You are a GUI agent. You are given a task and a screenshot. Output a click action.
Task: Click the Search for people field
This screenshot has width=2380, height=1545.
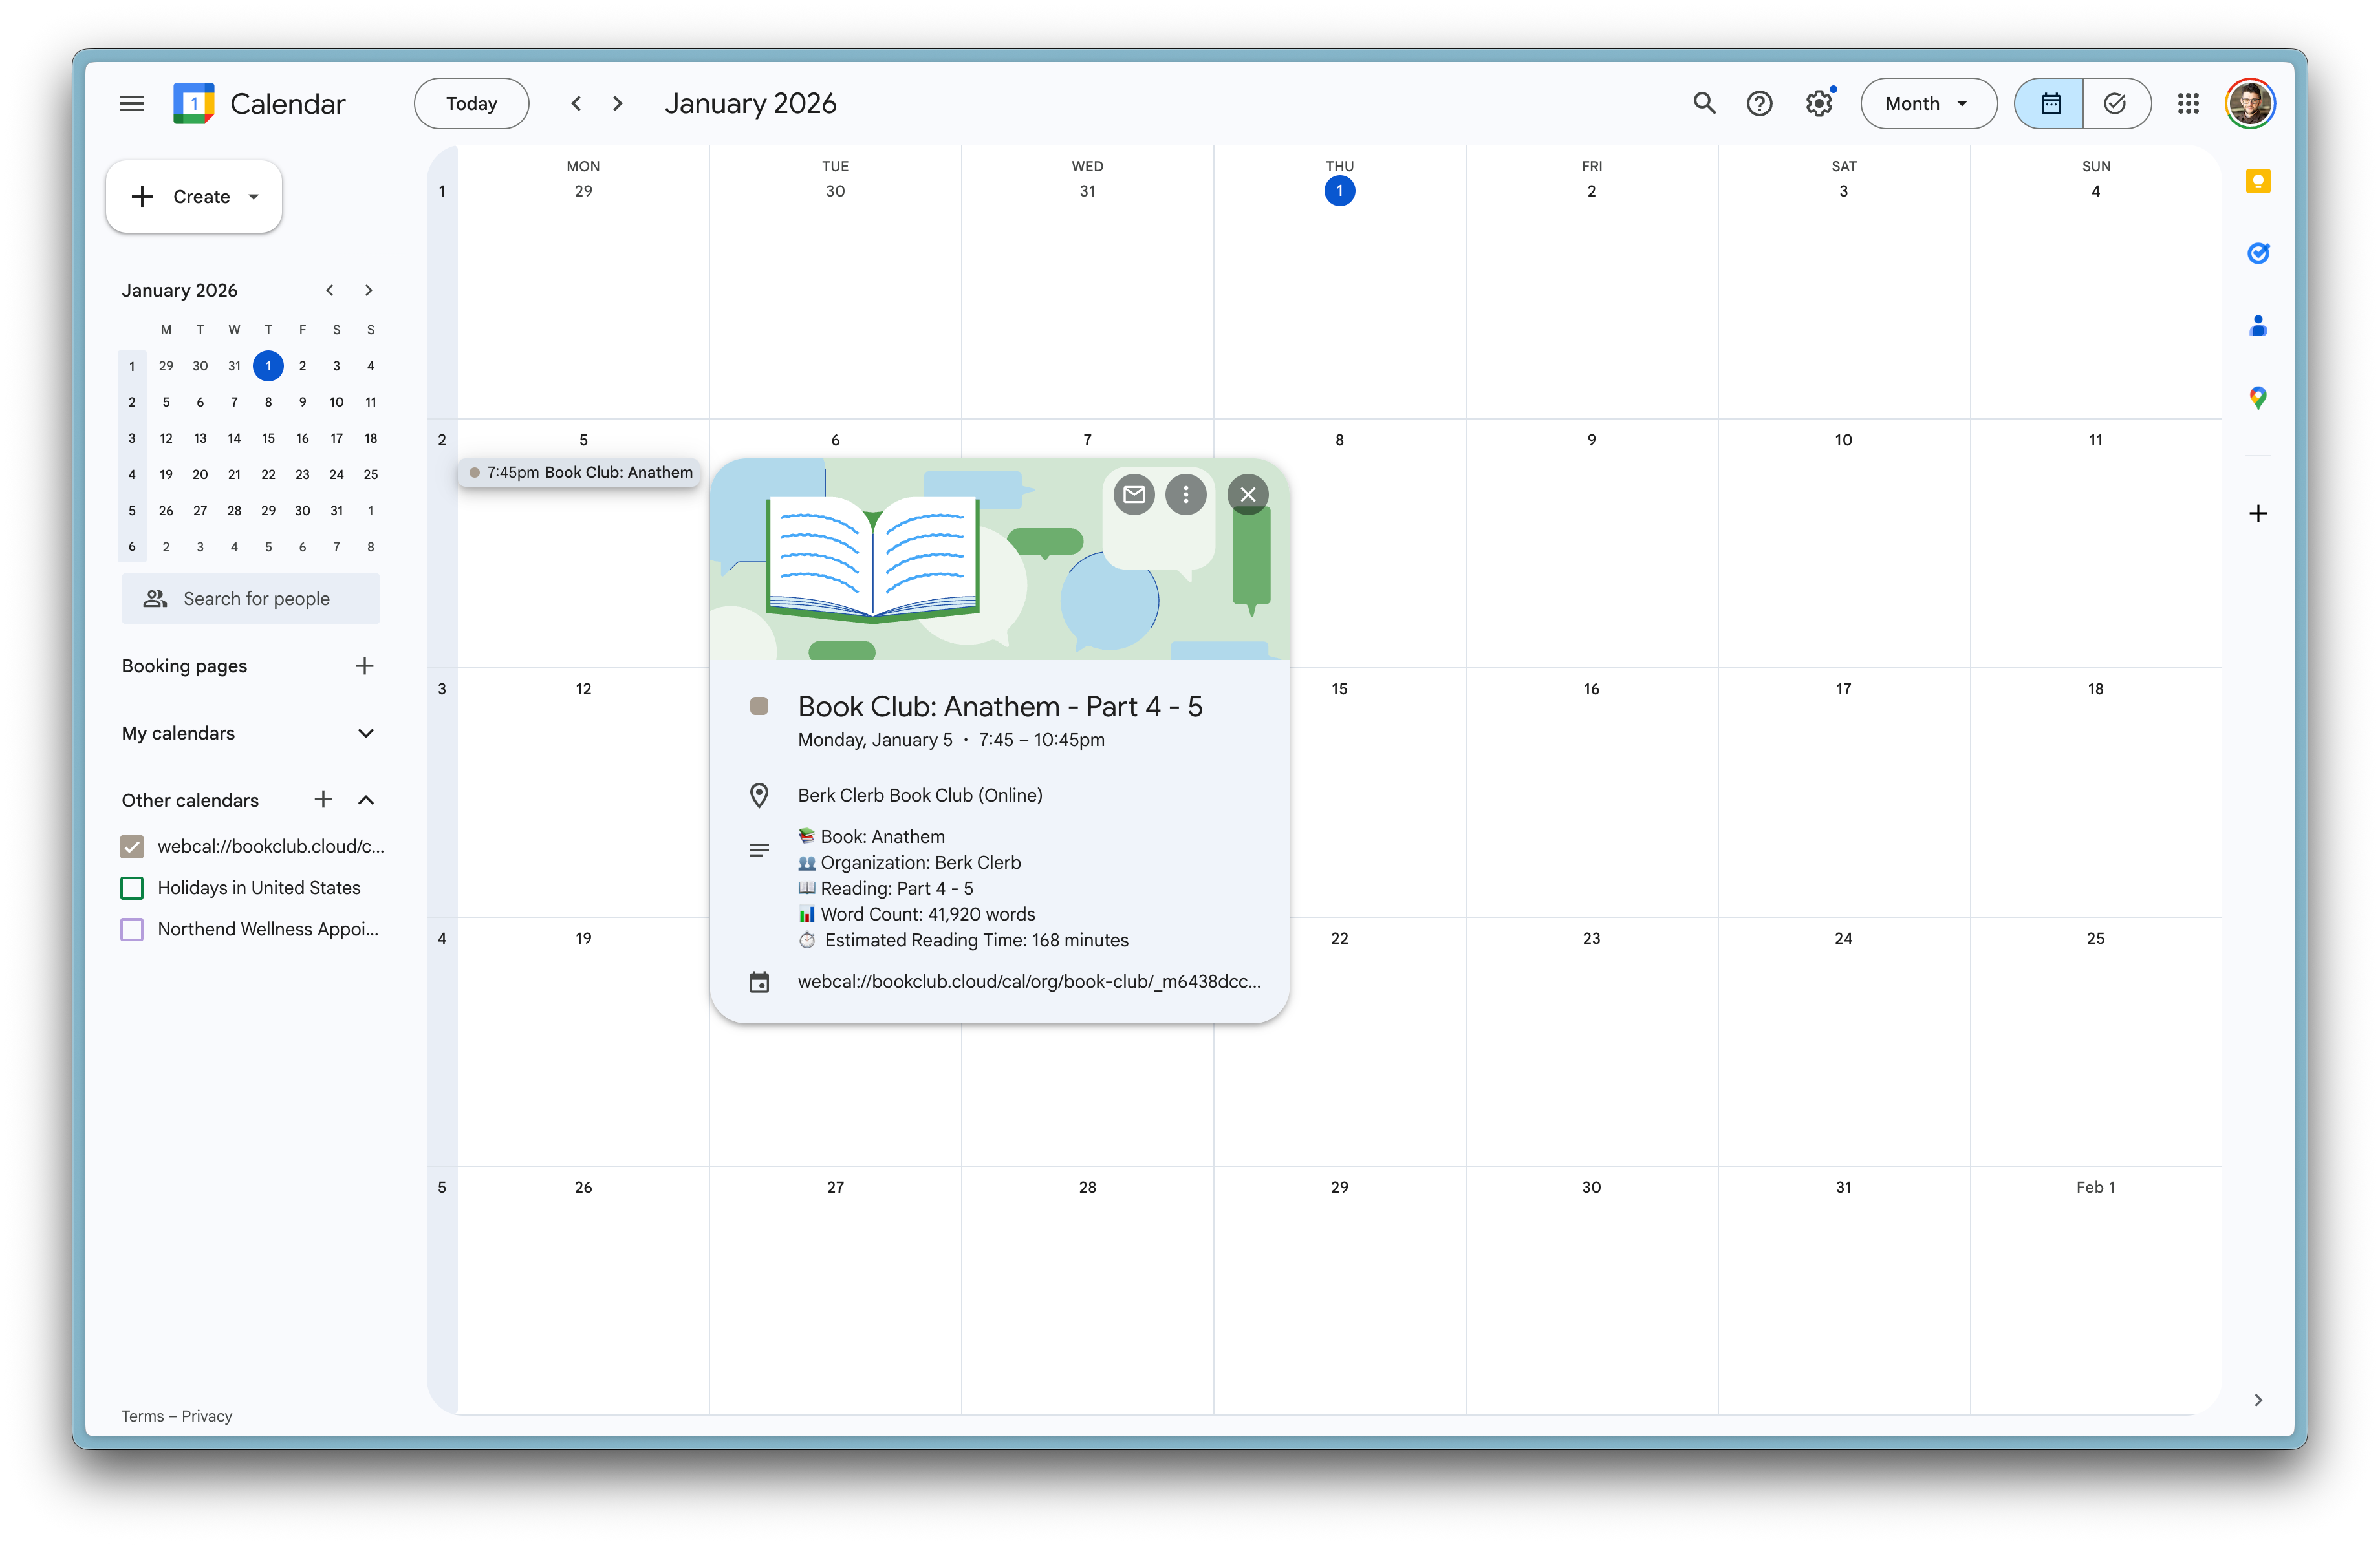click(256, 599)
